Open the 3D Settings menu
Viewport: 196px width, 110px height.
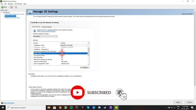18,4
